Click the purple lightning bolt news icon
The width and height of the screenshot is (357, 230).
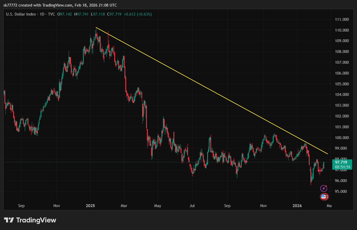(x=324, y=188)
